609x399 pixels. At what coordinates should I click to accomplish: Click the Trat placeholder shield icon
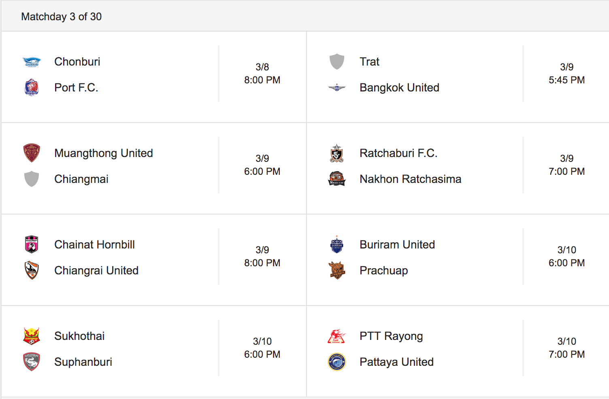pyautogui.click(x=337, y=62)
